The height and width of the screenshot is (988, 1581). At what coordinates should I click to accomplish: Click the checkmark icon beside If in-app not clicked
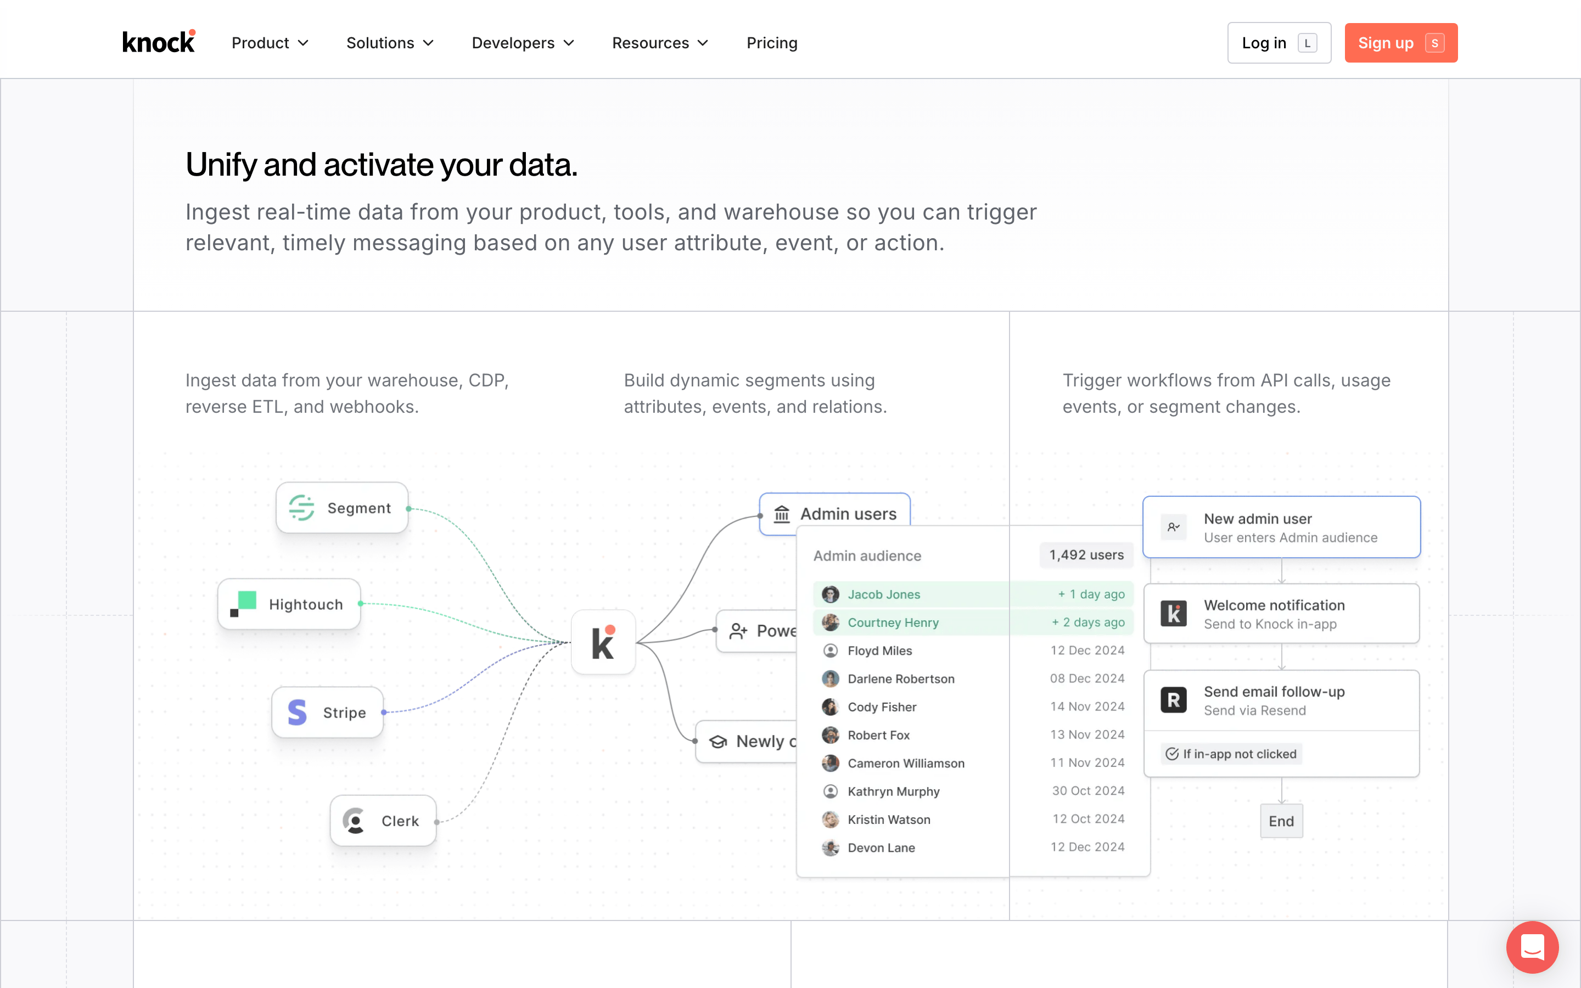pos(1172,754)
